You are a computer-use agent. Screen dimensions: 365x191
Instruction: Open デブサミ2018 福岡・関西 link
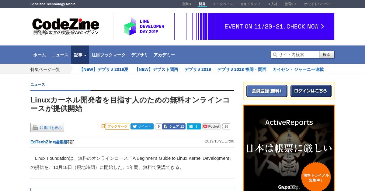[x=242, y=69]
